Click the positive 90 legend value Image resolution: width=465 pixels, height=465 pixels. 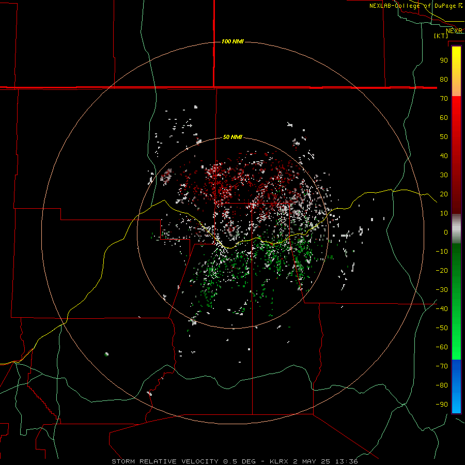point(444,60)
